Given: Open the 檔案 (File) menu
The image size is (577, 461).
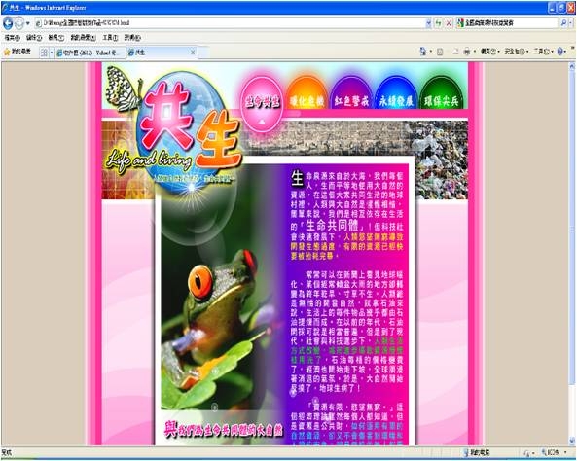Looking at the screenshot, I should [x=12, y=38].
